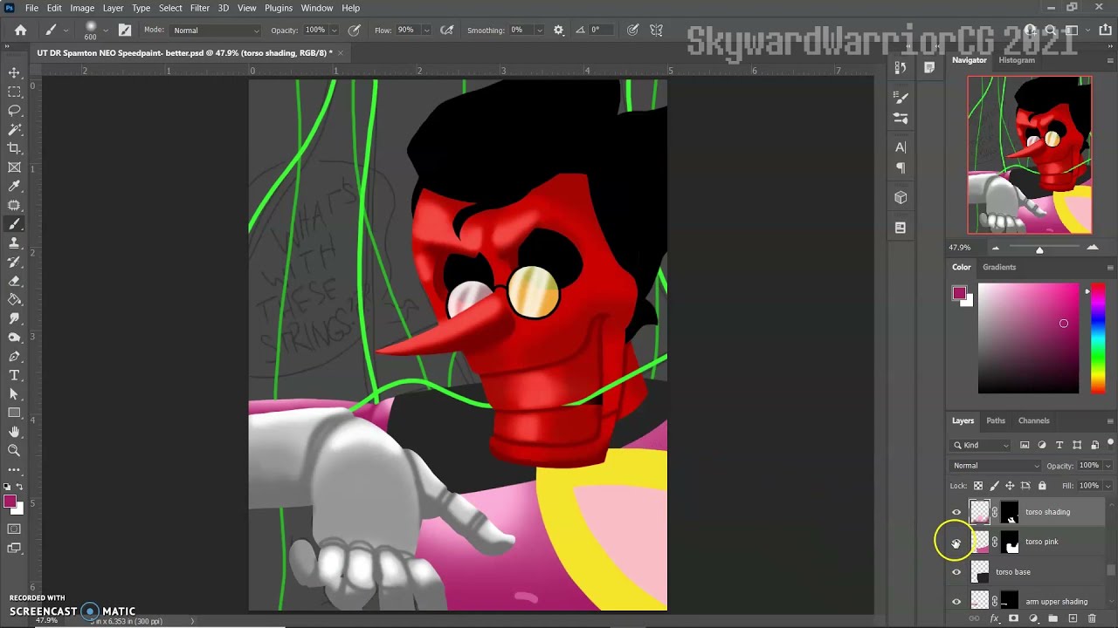1118x628 pixels.
Task: Open Flow value dropdown arrow
Action: [x=425, y=31]
